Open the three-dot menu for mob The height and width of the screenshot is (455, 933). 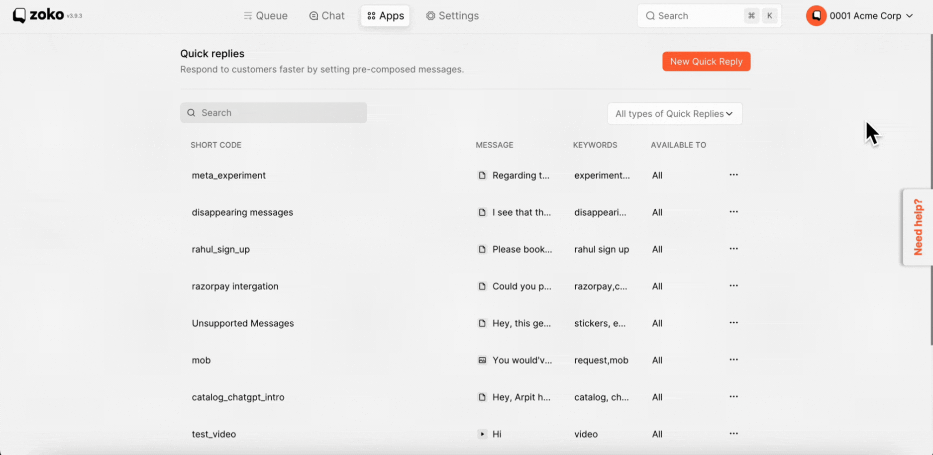pos(733,360)
